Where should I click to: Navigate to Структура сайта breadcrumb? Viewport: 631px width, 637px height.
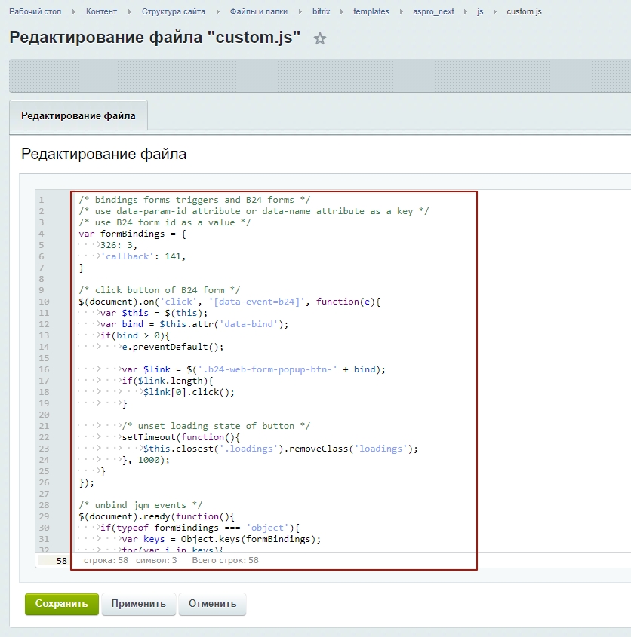pos(172,11)
